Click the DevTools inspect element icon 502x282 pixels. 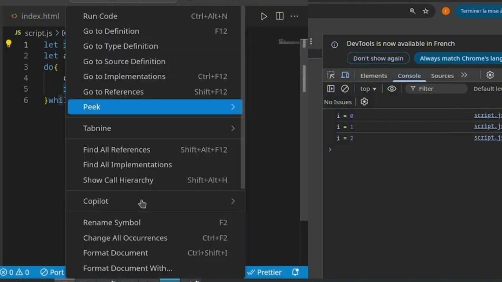coord(331,75)
